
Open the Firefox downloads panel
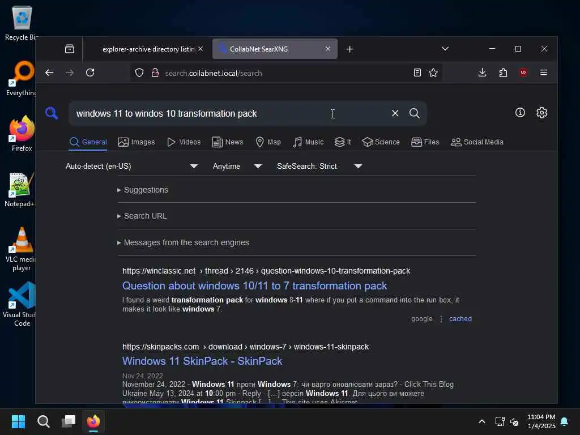pyautogui.click(x=482, y=72)
